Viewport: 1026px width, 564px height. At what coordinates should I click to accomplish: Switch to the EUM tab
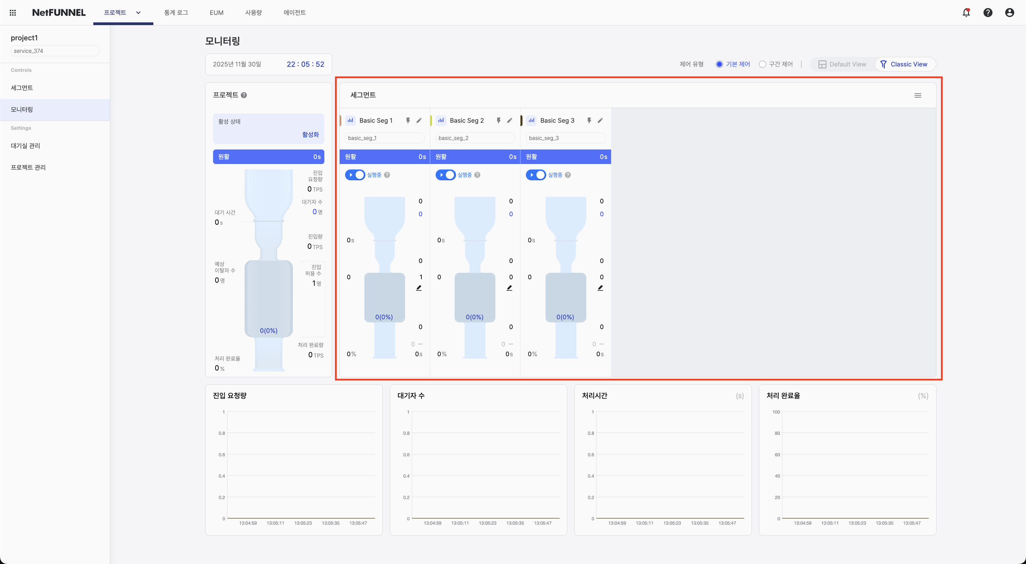click(x=216, y=12)
